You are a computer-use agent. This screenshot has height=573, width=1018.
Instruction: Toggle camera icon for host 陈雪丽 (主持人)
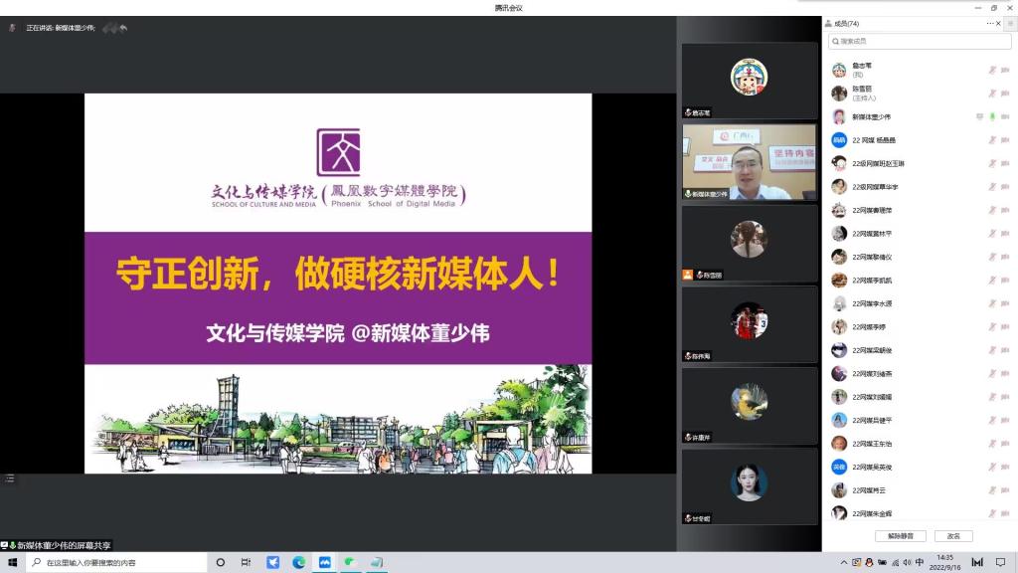point(1005,94)
